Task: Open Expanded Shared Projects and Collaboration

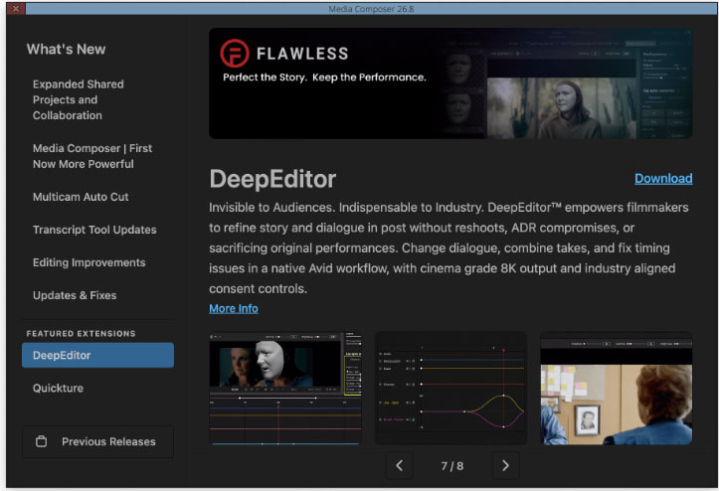Action: coord(78,100)
